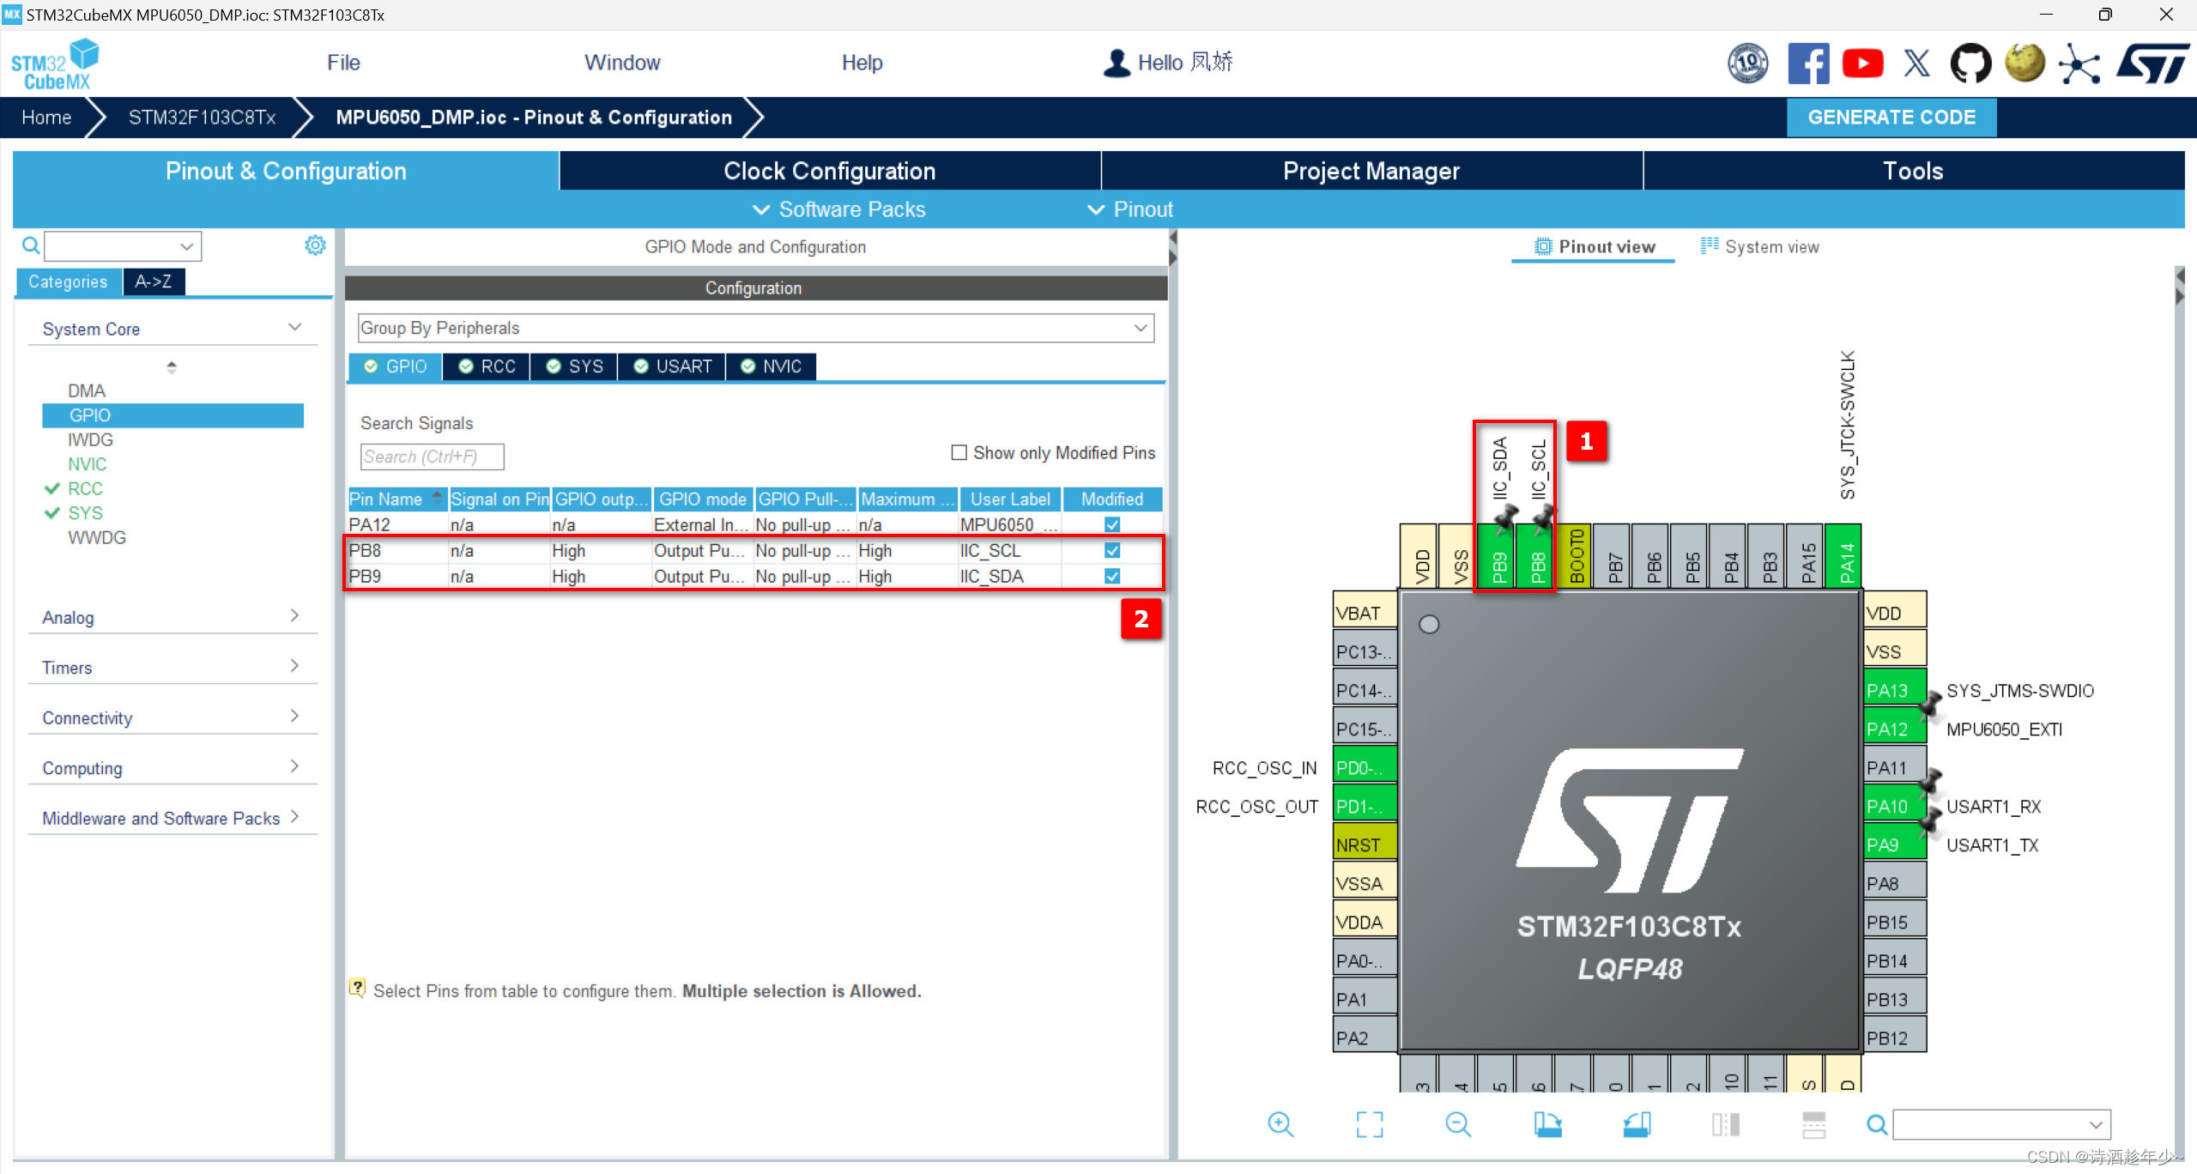Open the STM32CubeMX YouTube channel icon

click(1862, 63)
